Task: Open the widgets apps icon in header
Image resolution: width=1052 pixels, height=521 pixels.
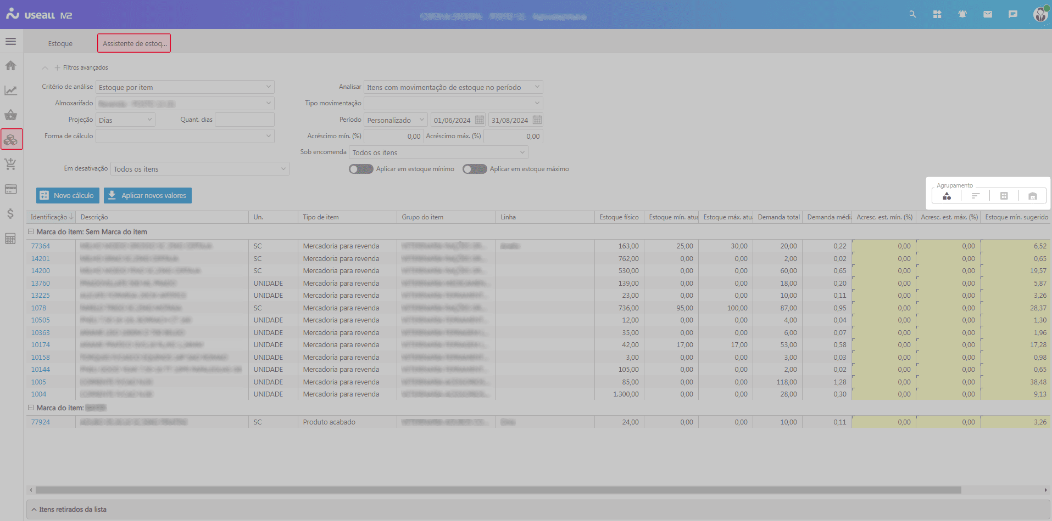Action: pos(937,14)
